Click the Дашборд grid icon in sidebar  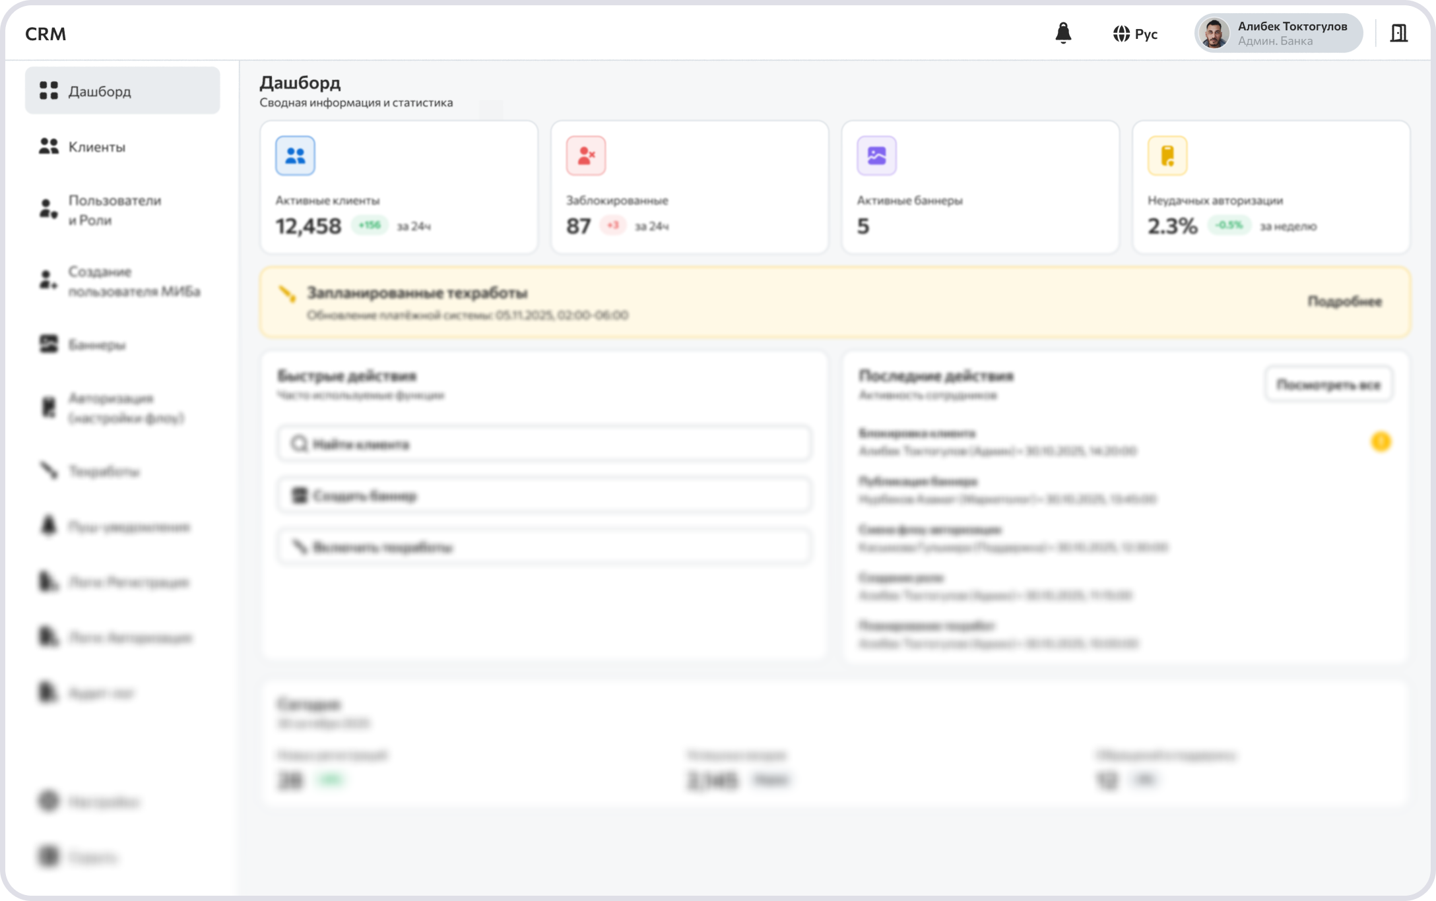coord(47,90)
